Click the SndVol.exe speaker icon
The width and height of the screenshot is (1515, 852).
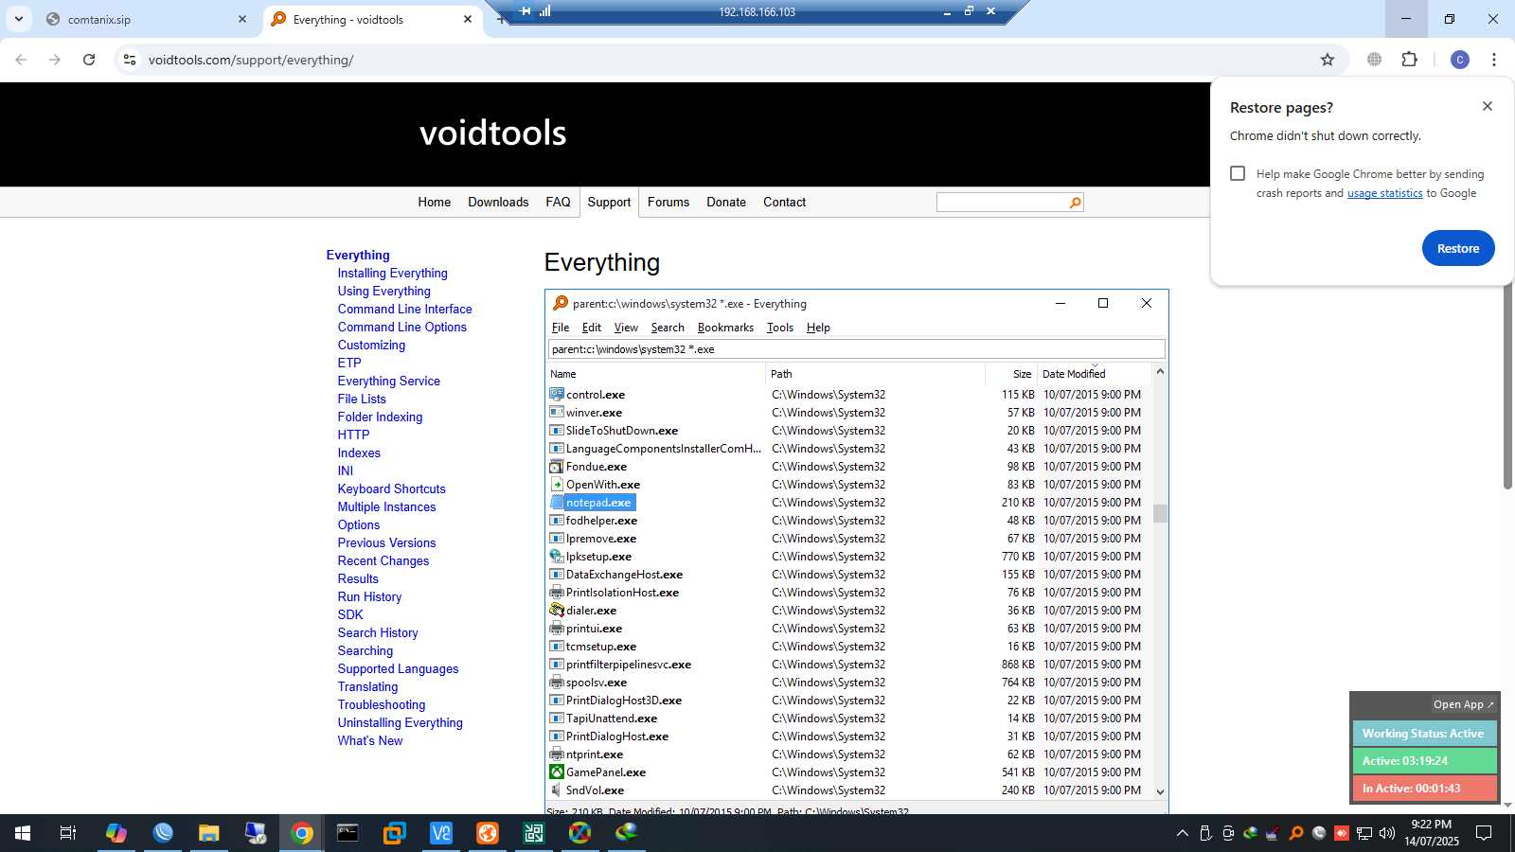point(557,790)
